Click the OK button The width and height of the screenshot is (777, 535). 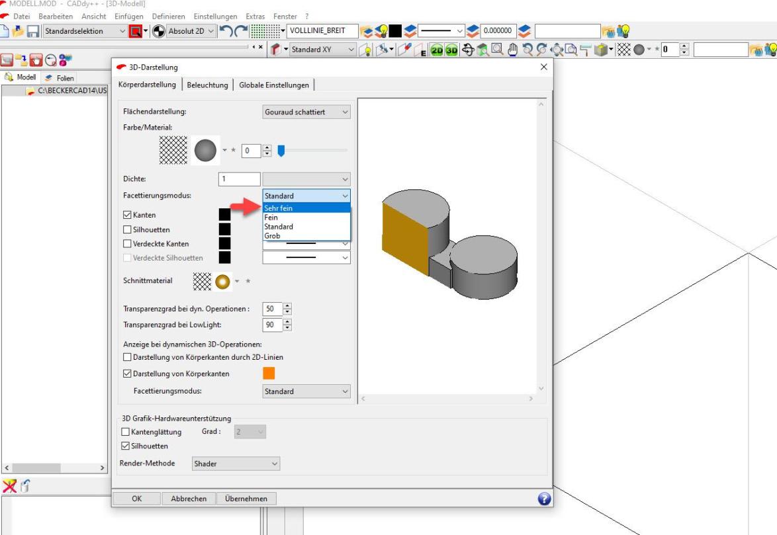point(136,499)
